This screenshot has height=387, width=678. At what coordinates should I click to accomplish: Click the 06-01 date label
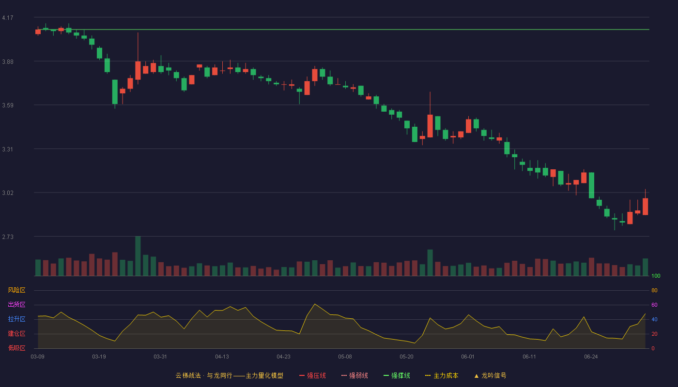(468, 357)
